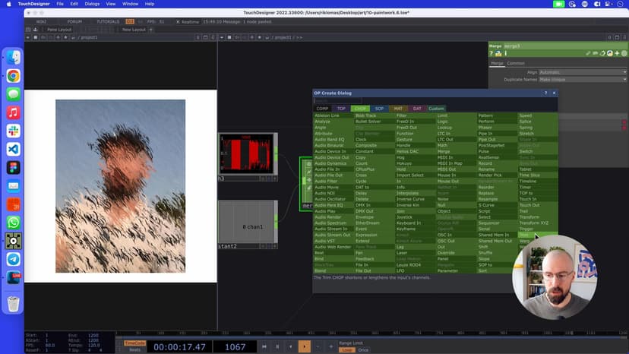Screen dimensions: 629x354
Task: Enable TimeCode display mode
Action: 134,343
